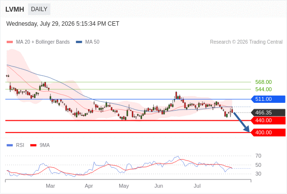Click the RSI 30 level label
This screenshot has width=287, height=194.
[258, 174]
